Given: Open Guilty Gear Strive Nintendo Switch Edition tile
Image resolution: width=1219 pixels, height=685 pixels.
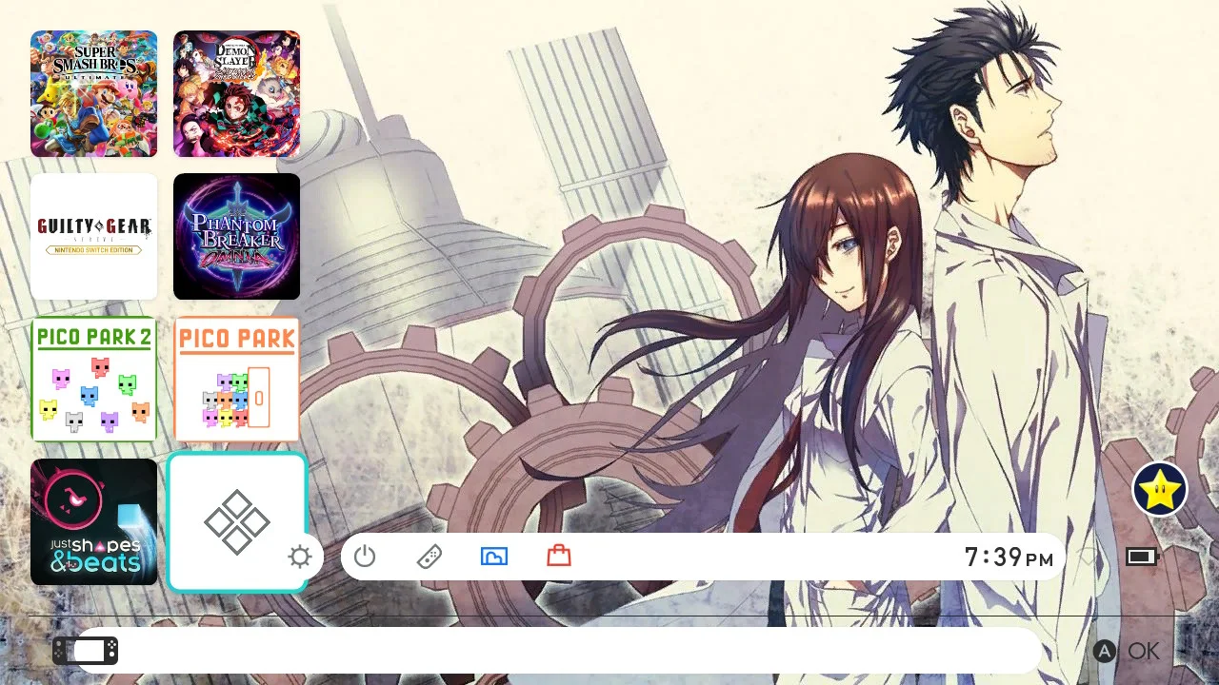Looking at the screenshot, I should [x=93, y=236].
